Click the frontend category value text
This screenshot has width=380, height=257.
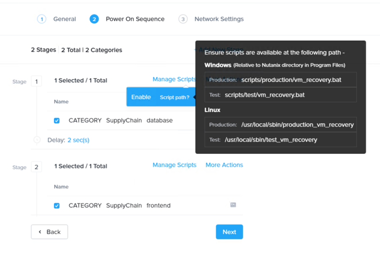tap(159, 206)
